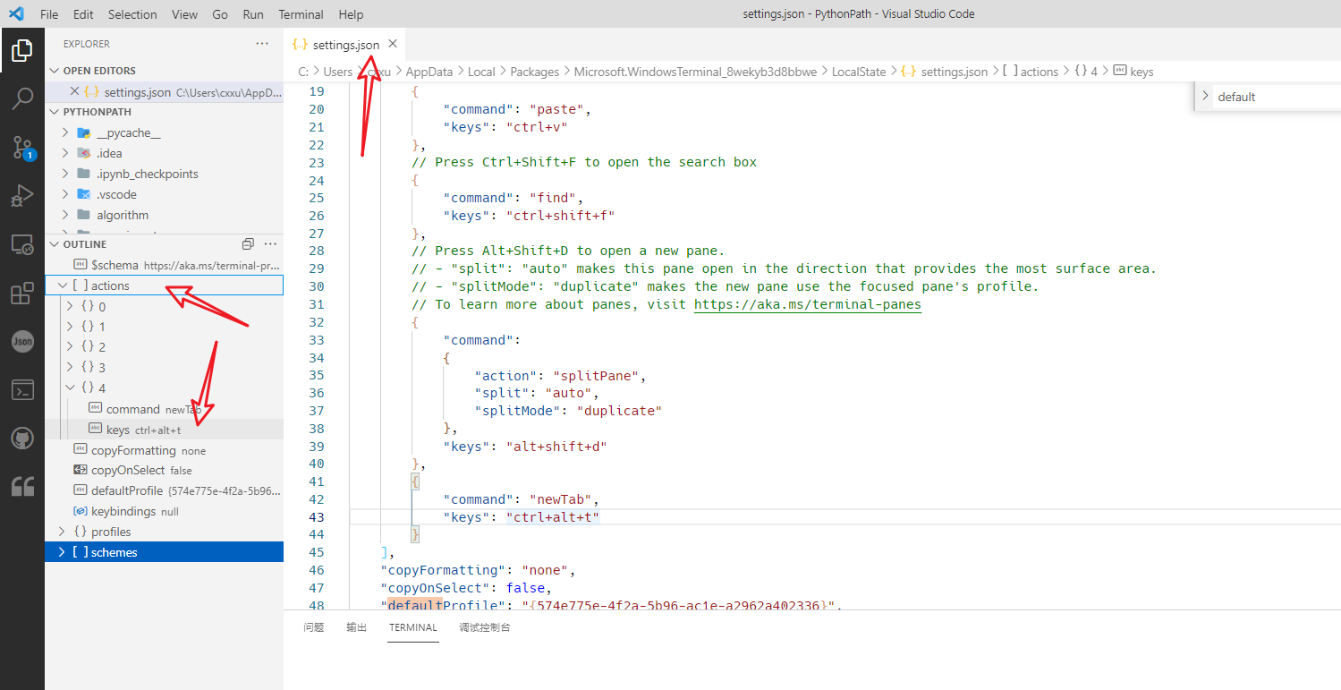
Task: Open the Run menu
Action: point(253,14)
